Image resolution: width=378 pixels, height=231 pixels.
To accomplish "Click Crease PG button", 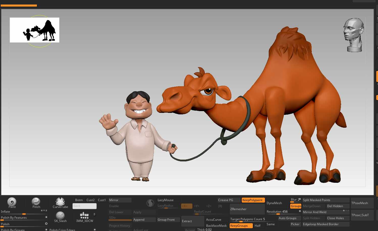I will (229, 200).
